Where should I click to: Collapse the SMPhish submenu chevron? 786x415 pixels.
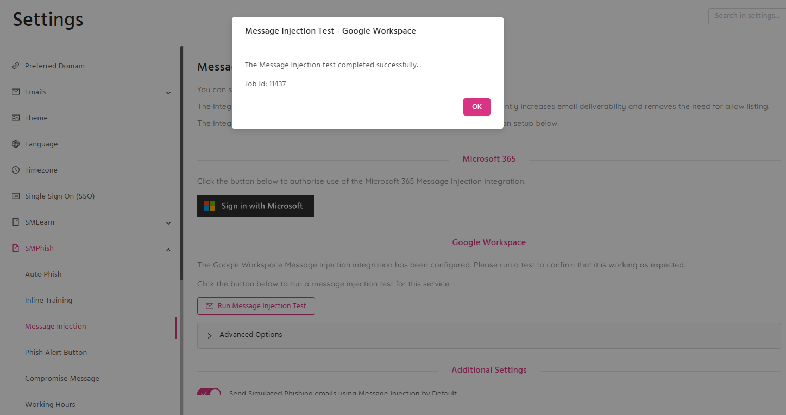click(168, 249)
